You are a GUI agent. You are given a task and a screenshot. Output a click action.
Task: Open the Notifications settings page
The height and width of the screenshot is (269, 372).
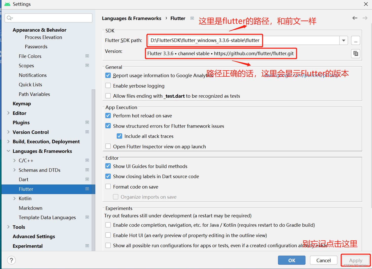(33, 75)
